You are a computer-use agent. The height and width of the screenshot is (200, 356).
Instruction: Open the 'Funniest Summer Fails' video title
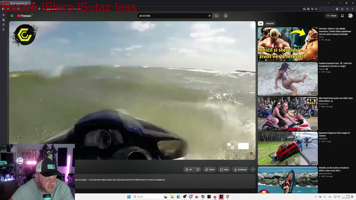pos(335,65)
